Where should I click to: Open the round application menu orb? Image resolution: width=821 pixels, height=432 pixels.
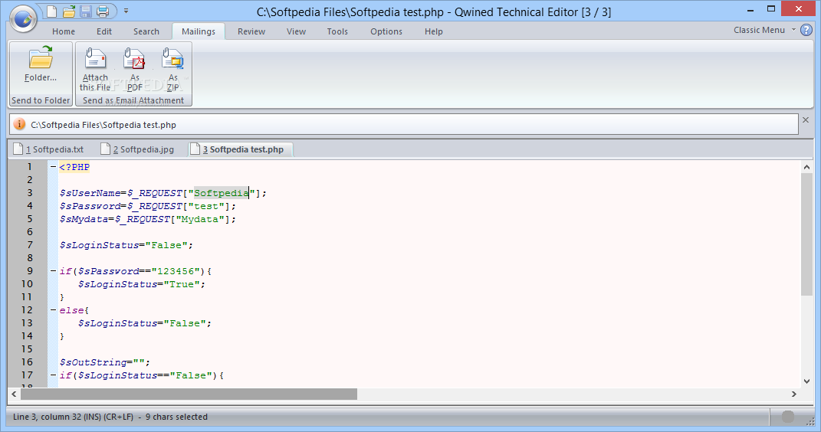[23, 19]
